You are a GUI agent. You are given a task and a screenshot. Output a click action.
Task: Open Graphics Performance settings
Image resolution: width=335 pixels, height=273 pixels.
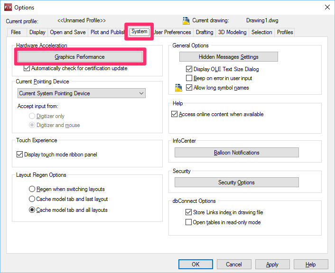tap(80, 57)
